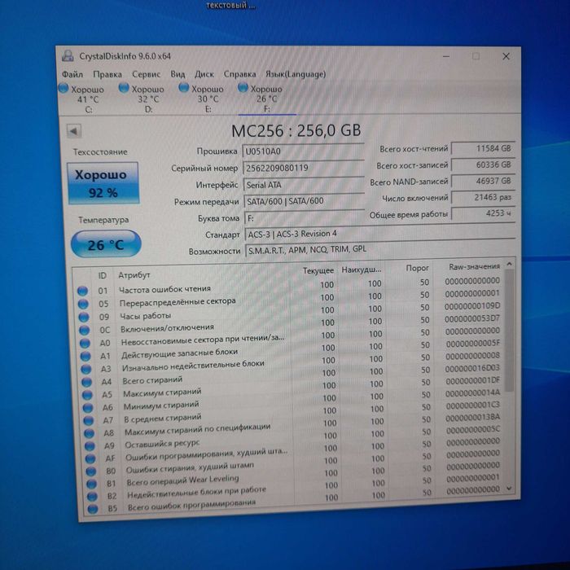Click the status icon for attribute 01

tap(82, 291)
